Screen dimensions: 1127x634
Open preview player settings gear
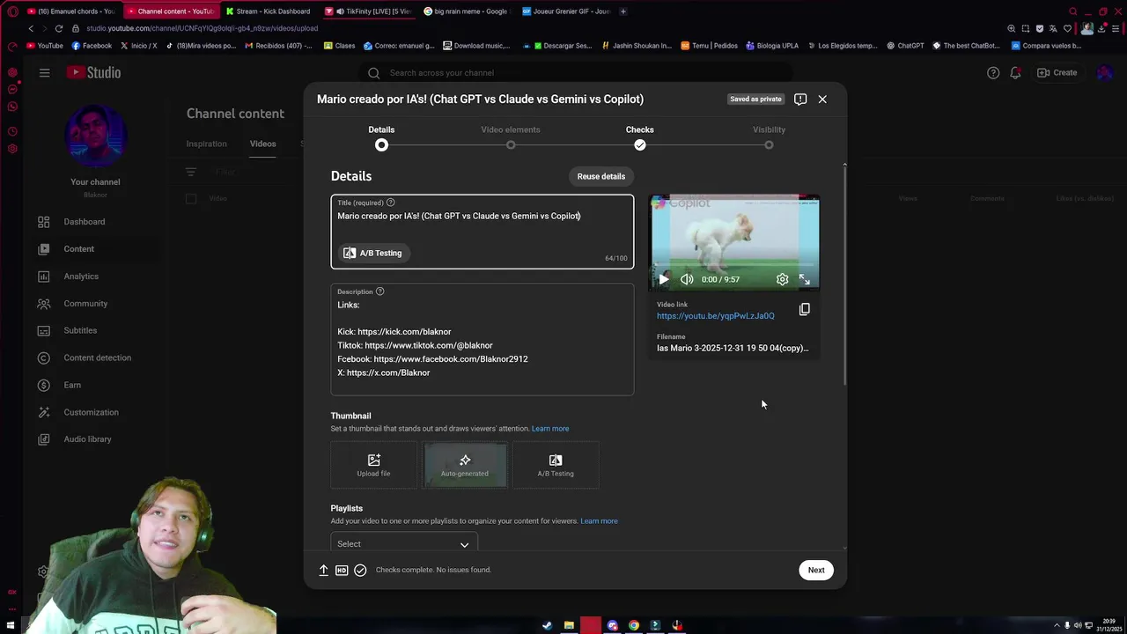point(782,279)
